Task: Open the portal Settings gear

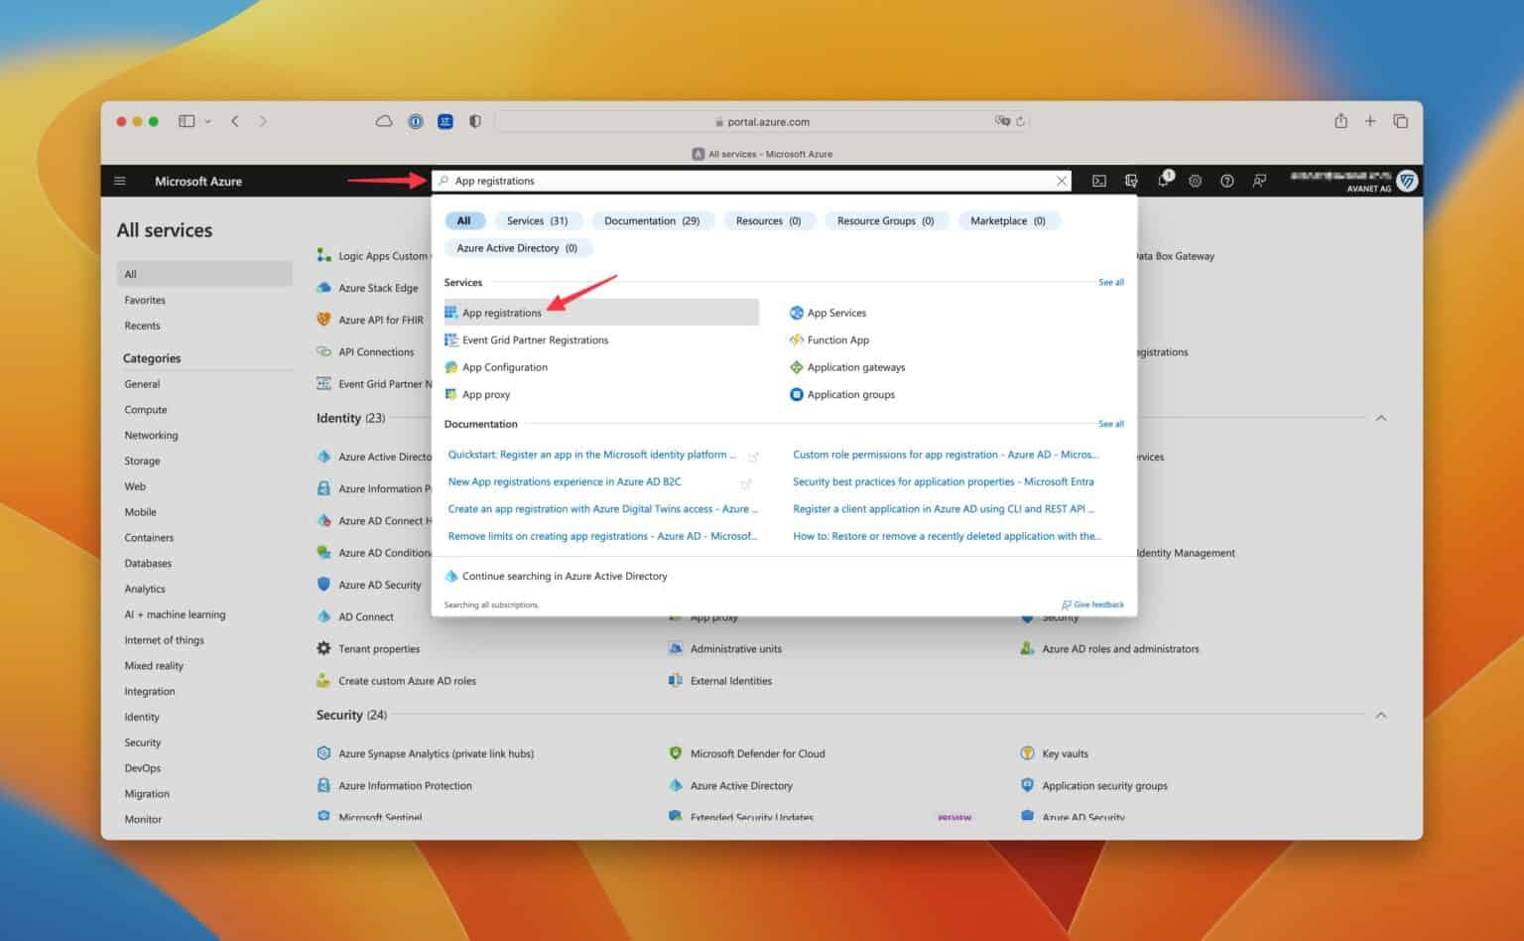Action: pos(1196,181)
